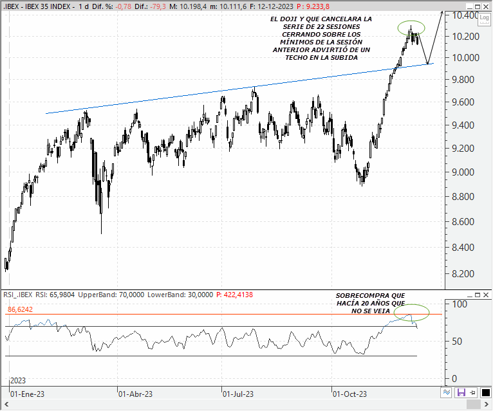This screenshot has width=493, height=411.
Task: Click the 9.800 price axis label
Action: click(463, 80)
